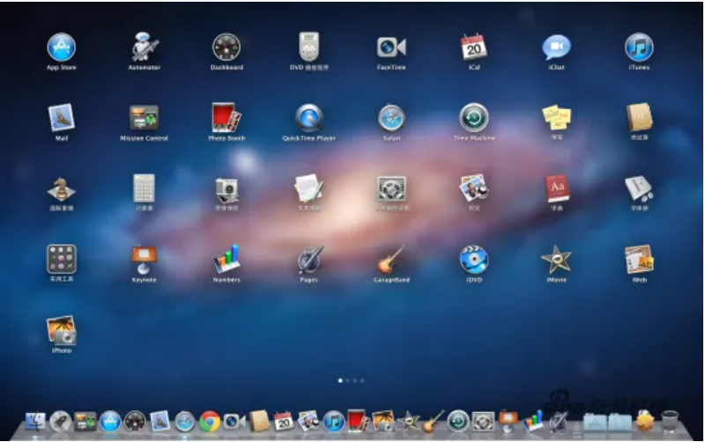705x442 pixels.
Task: Open iCal calendar app
Action: pyautogui.click(x=474, y=48)
